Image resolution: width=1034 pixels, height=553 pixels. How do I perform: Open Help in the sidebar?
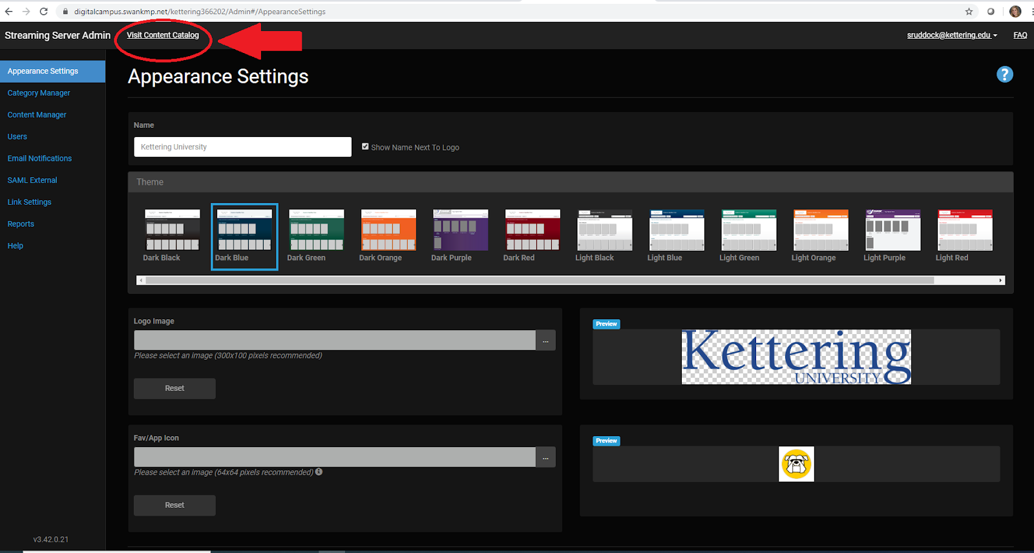click(x=16, y=246)
